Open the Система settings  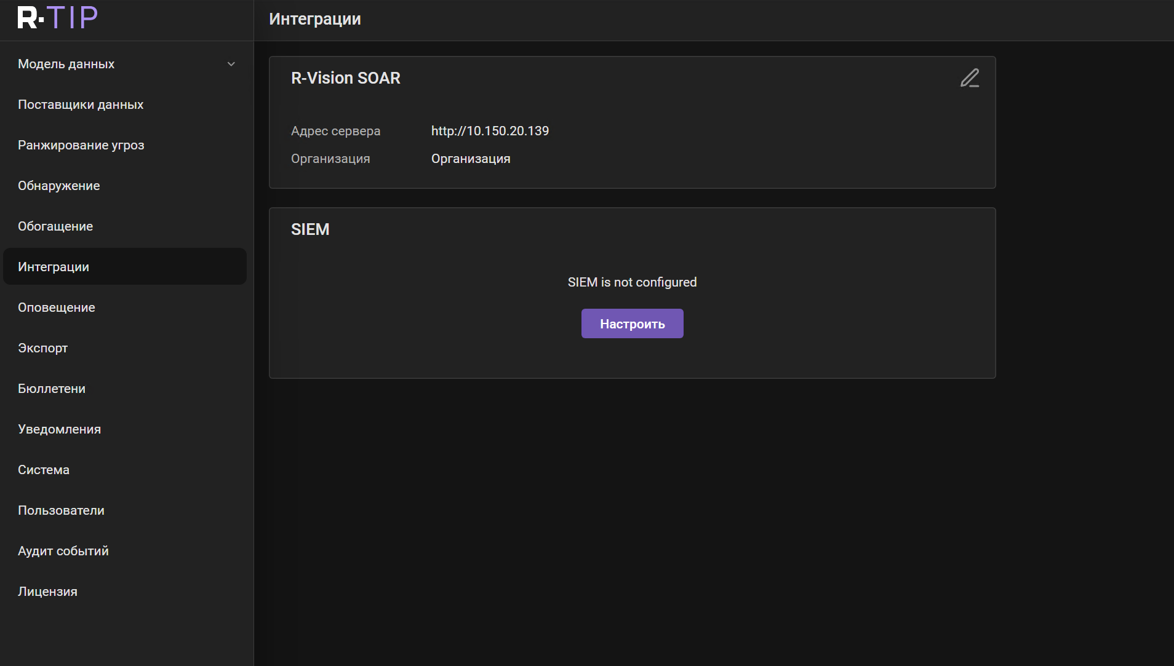coord(43,469)
